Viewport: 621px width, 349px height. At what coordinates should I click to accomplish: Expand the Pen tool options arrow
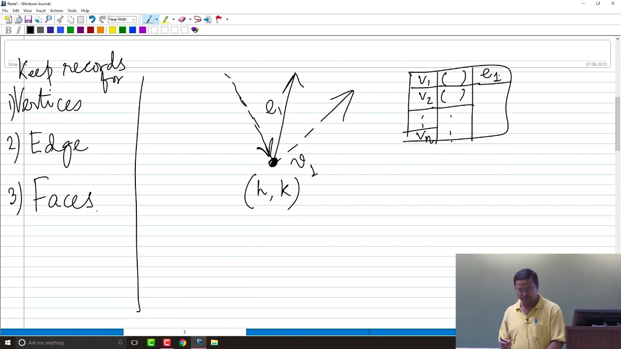tap(156, 19)
